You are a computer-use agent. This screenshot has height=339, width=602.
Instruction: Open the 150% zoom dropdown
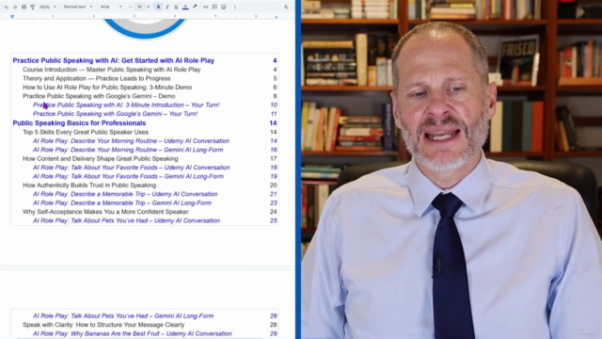pos(48,7)
